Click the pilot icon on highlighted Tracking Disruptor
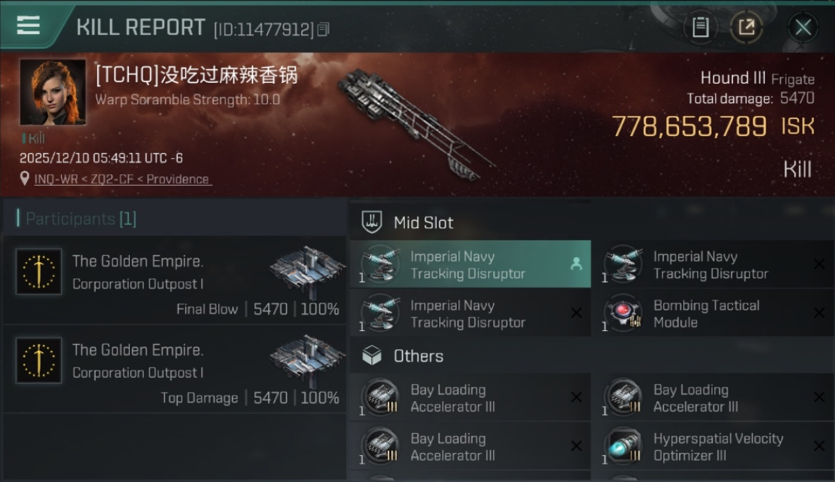 coord(576,264)
